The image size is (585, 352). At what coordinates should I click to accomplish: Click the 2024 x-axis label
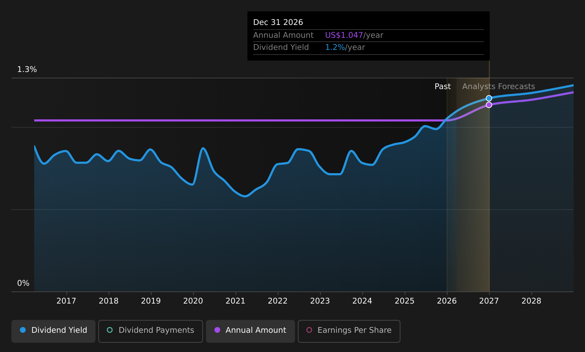click(362, 301)
